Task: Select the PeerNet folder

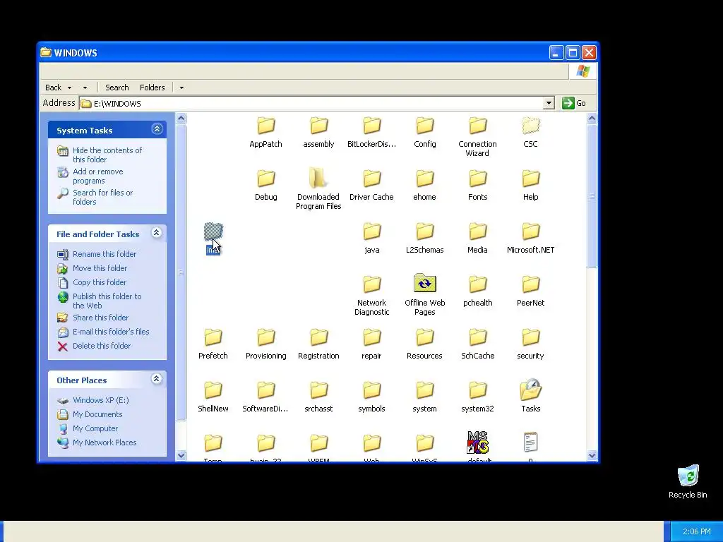Action: [x=531, y=291]
